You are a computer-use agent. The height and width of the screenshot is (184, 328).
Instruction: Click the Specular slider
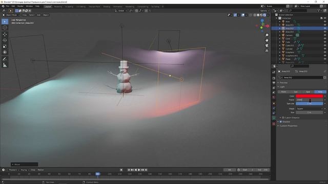pyautogui.click(x=310, y=104)
